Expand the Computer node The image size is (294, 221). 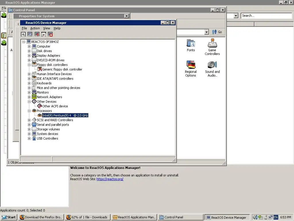click(29, 46)
